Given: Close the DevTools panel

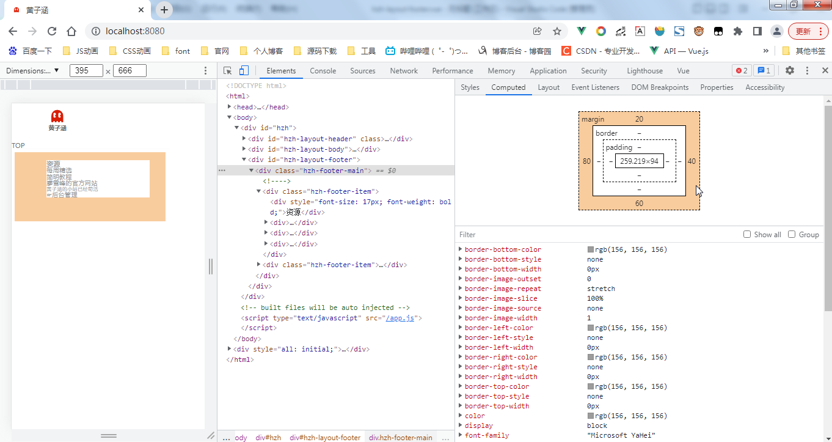Looking at the screenshot, I should click(x=825, y=70).
